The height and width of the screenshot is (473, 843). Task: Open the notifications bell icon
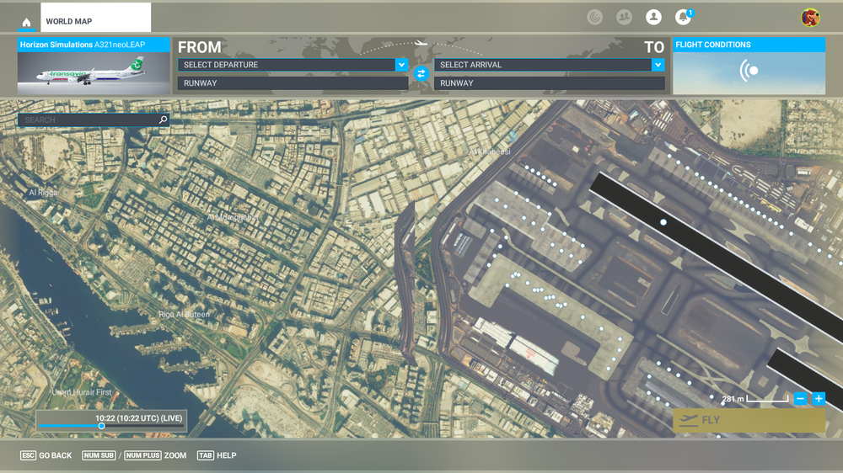click(x=683, y=18)
